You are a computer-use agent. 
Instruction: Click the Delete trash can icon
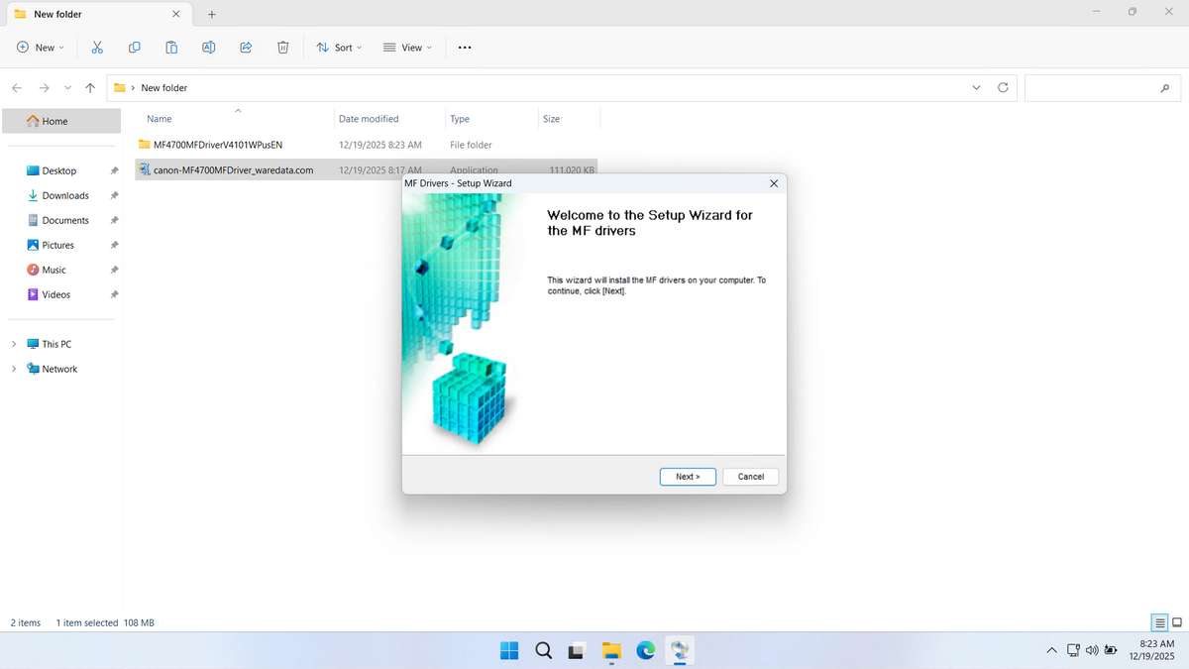coord(282,48)
